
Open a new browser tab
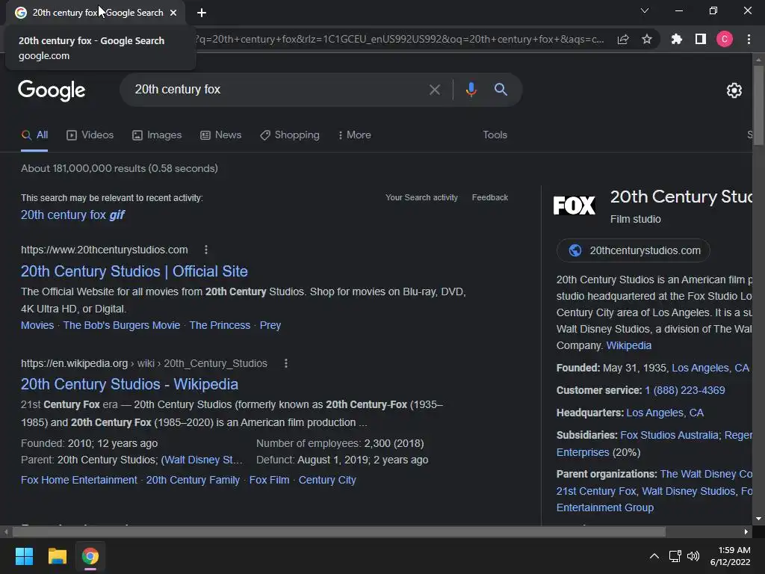202,13
